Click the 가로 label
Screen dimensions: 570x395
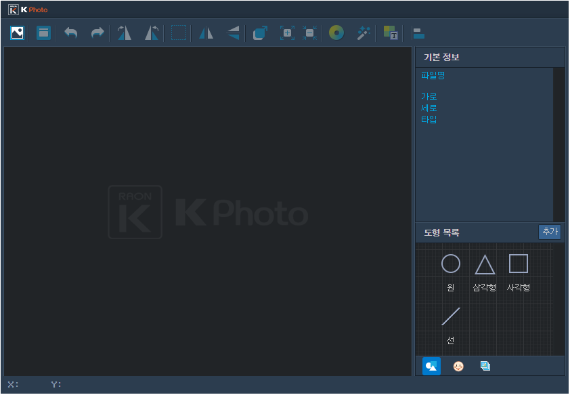[x=429, y=97]
